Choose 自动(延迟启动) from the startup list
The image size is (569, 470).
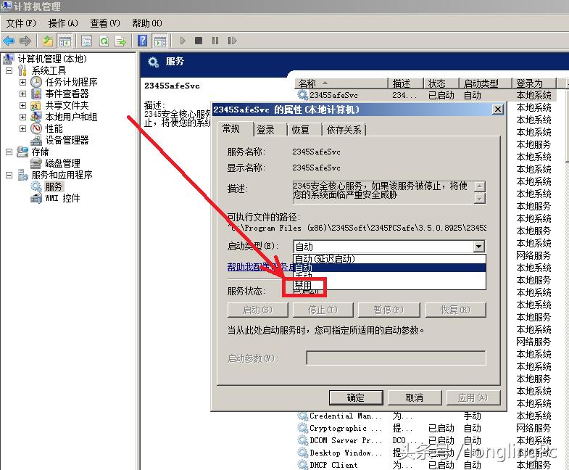click(x=389, y=259)
